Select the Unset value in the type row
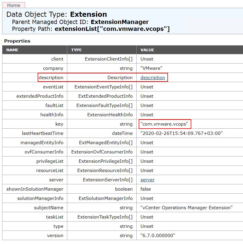The height and width of the screenshot is (244, 243). pyautogui.click(x=147, y=226)
